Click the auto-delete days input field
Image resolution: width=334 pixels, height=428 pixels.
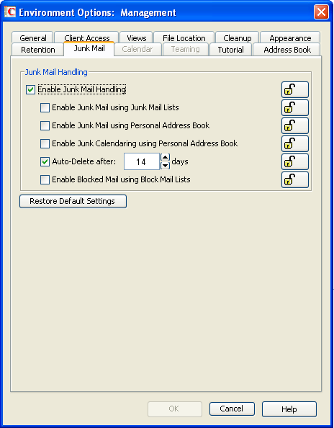click(x=142, y=161)
